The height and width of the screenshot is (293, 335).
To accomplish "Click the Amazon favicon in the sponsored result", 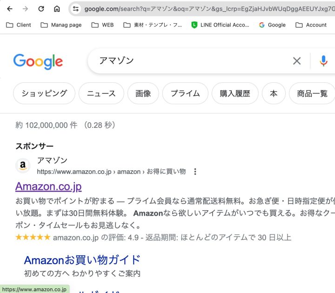I will click(x=23, y=166).
